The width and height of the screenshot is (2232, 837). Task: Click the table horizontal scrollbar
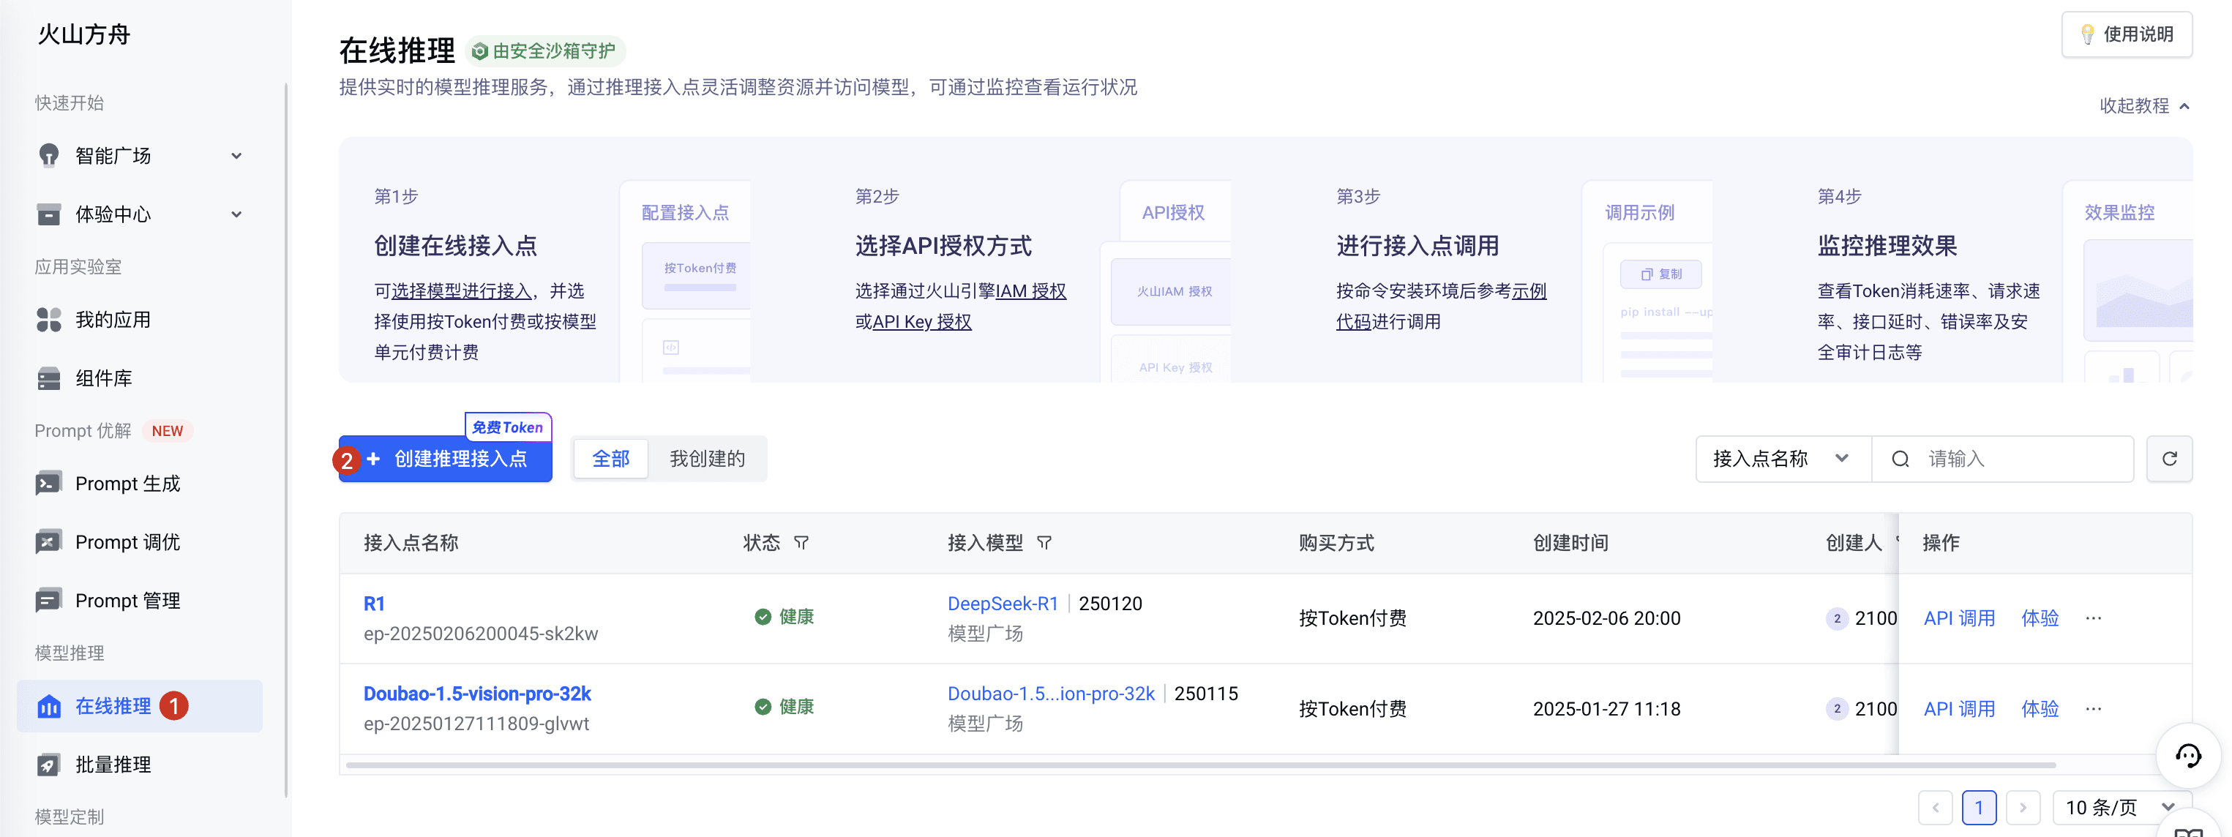[x=1201, y=765]
